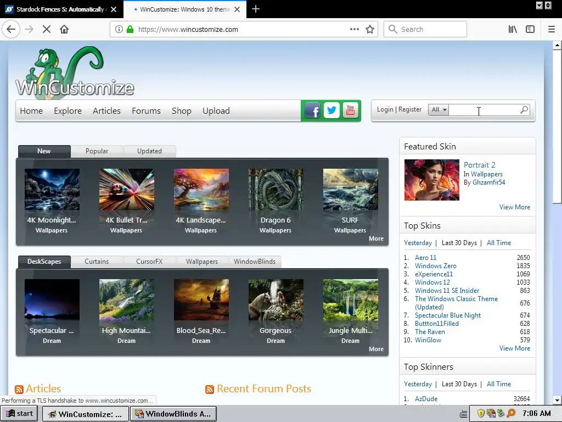Open site information icon in address bar
Screen dimensions: 562x422
119,30
